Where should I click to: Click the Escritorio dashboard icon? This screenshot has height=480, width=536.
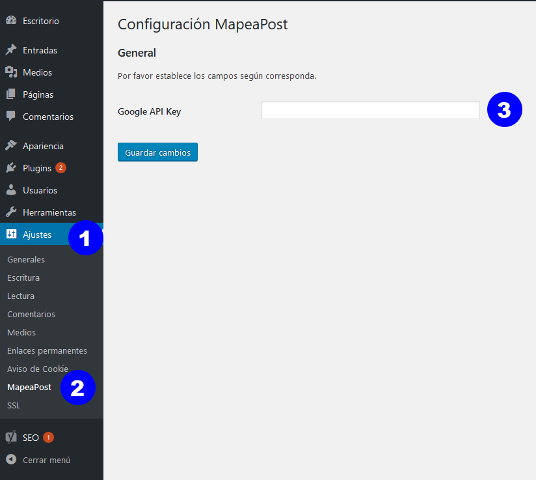pyautogui.click(x=11, y=21)
